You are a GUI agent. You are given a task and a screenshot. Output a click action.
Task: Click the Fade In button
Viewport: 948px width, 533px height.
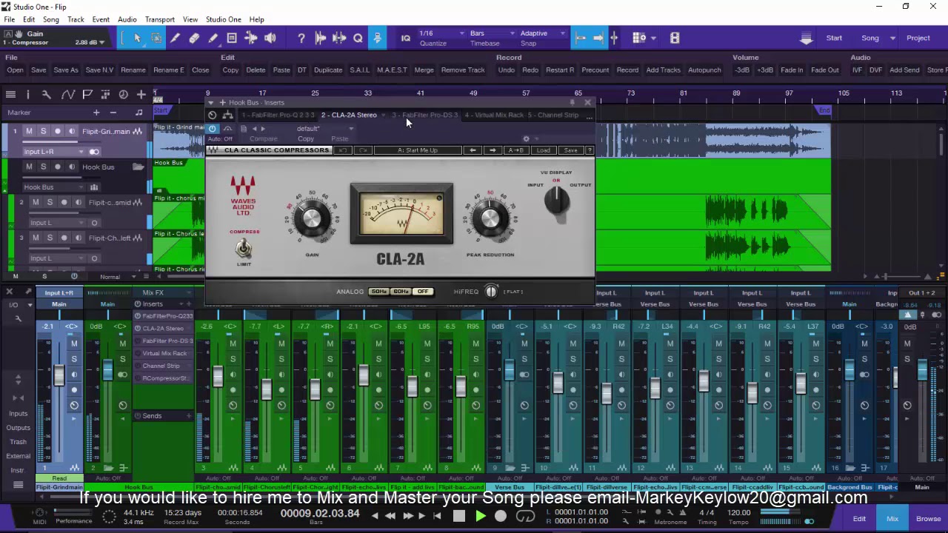792,70
